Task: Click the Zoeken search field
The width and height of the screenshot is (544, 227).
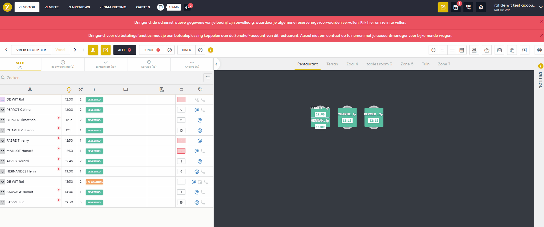Action: coord(100,78)
